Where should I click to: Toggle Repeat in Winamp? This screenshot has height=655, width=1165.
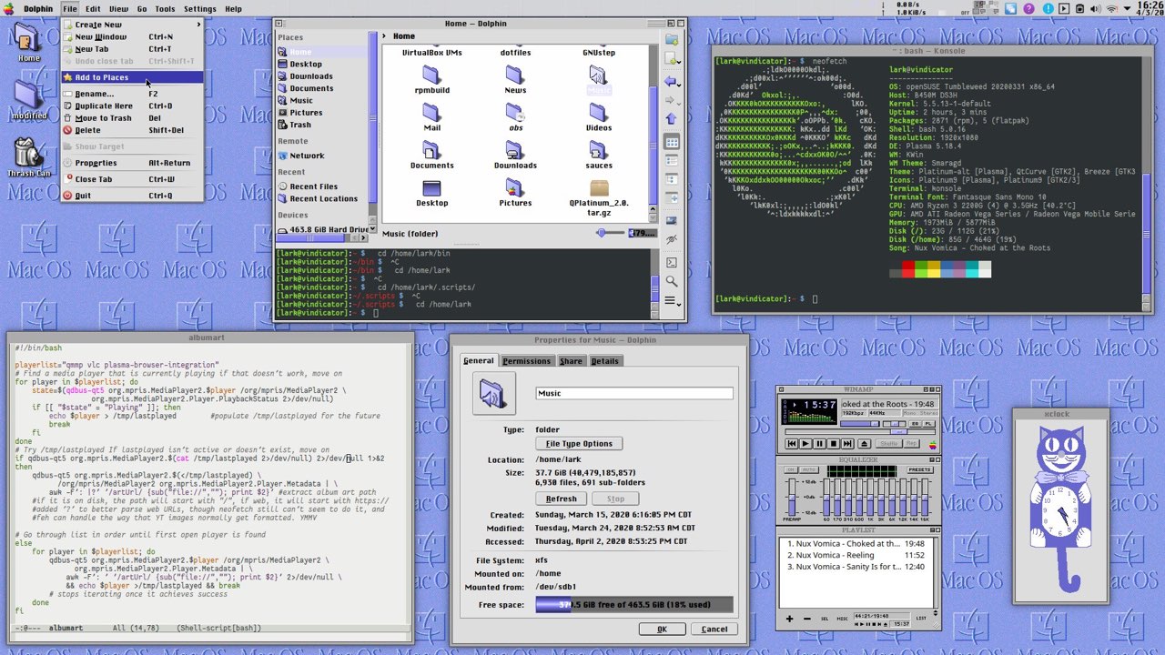click(x=912, y=443)
